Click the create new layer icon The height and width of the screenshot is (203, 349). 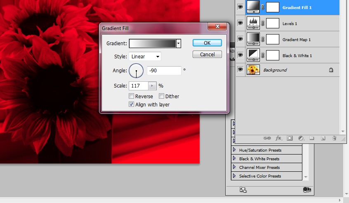click(323, 138)
